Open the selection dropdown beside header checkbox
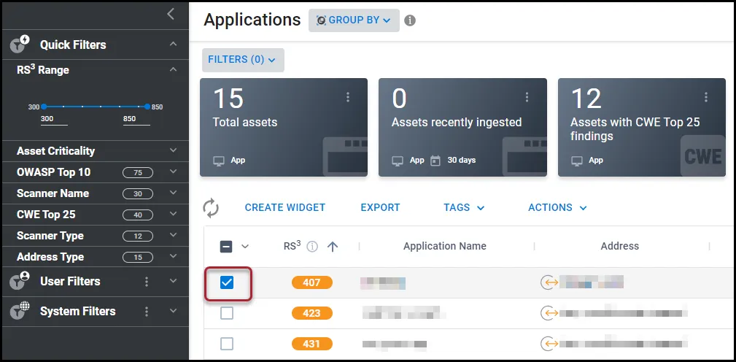Image resolution: width=736 pixels, height=362 pixels. click(x=245, y=247)
